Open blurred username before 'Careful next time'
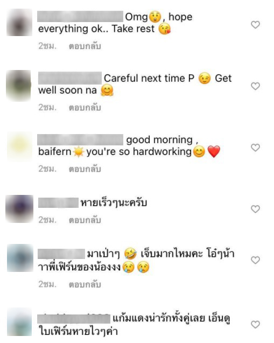274x343 pixels. click(70, 78)
